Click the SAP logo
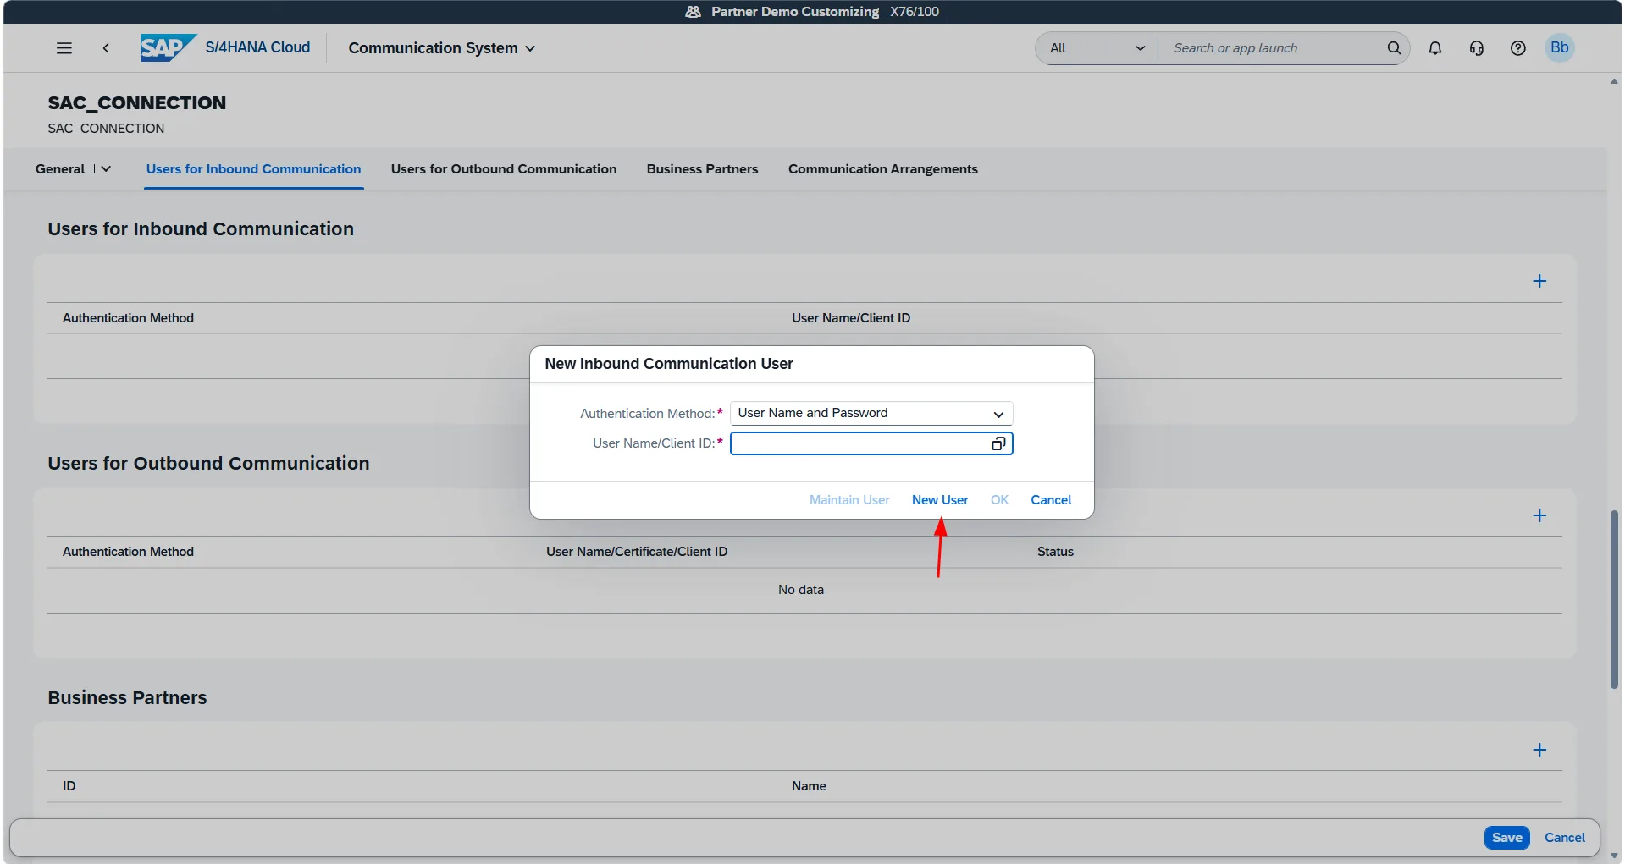Viewport: 1625px width, 864px height. tap(168, 47)
